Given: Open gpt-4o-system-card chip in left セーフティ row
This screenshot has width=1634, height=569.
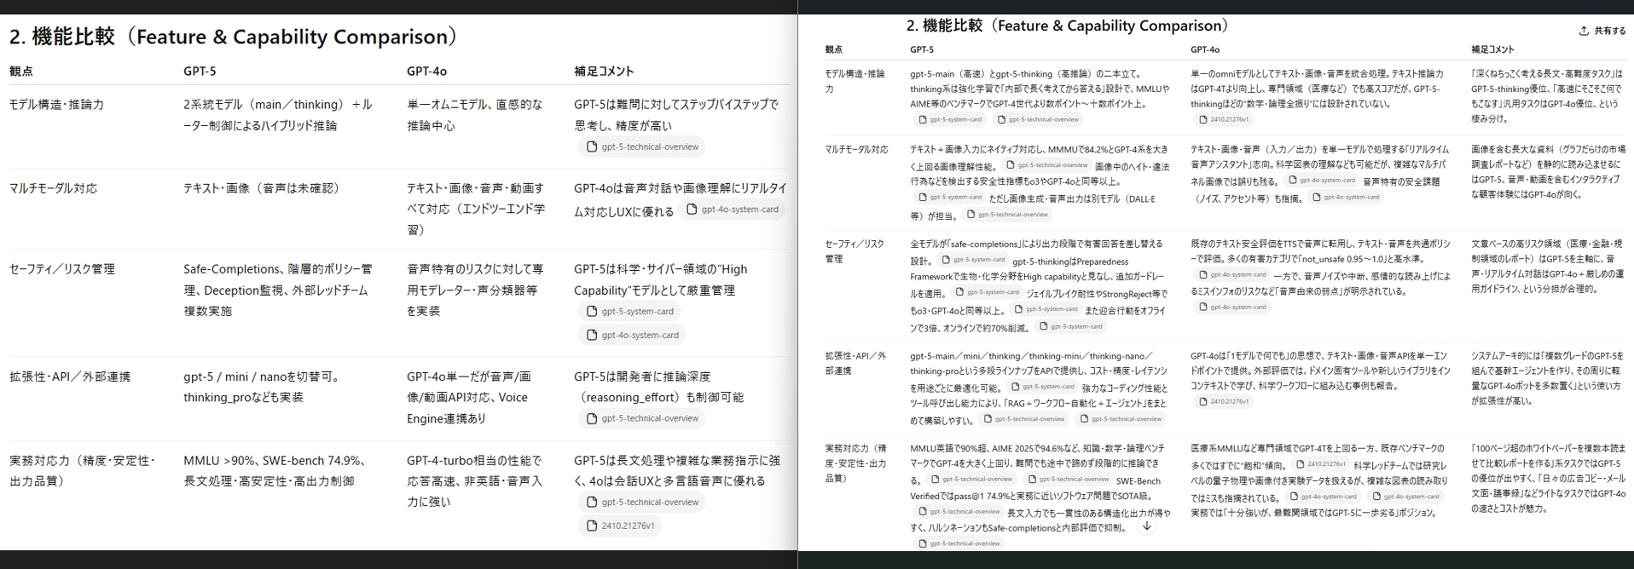Looking at the screenshot, I should (x=632, y=335).
